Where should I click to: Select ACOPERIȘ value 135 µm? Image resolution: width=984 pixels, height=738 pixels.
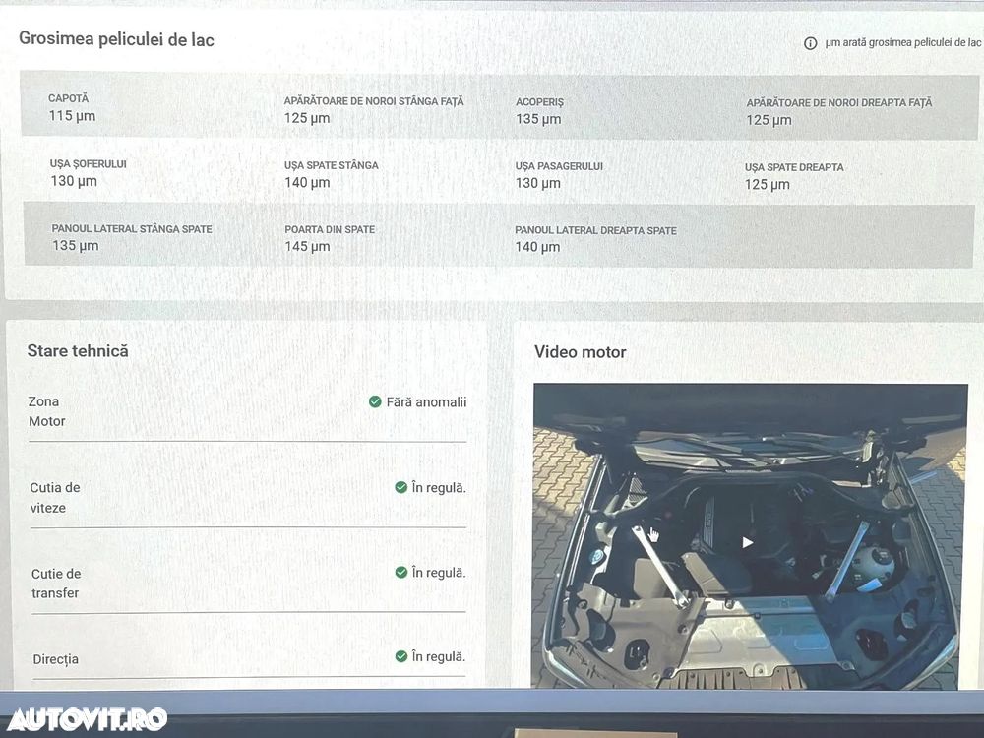[538, 119]
